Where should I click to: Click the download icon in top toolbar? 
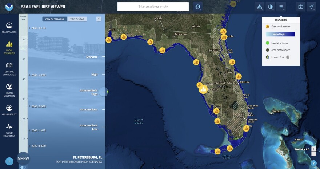[x=300, y=7]
